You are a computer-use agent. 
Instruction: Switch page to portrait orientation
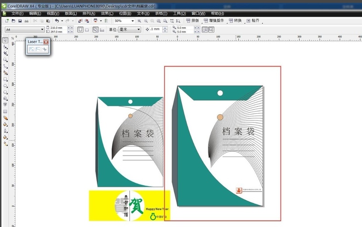(x=80, y=30)
